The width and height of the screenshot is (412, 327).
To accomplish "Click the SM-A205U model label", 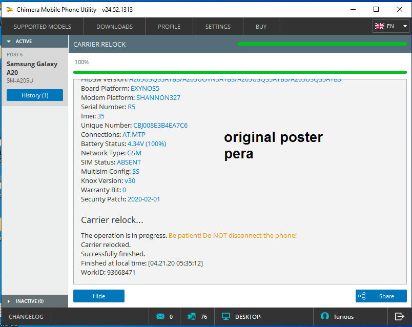I will (x=20, y=80).
